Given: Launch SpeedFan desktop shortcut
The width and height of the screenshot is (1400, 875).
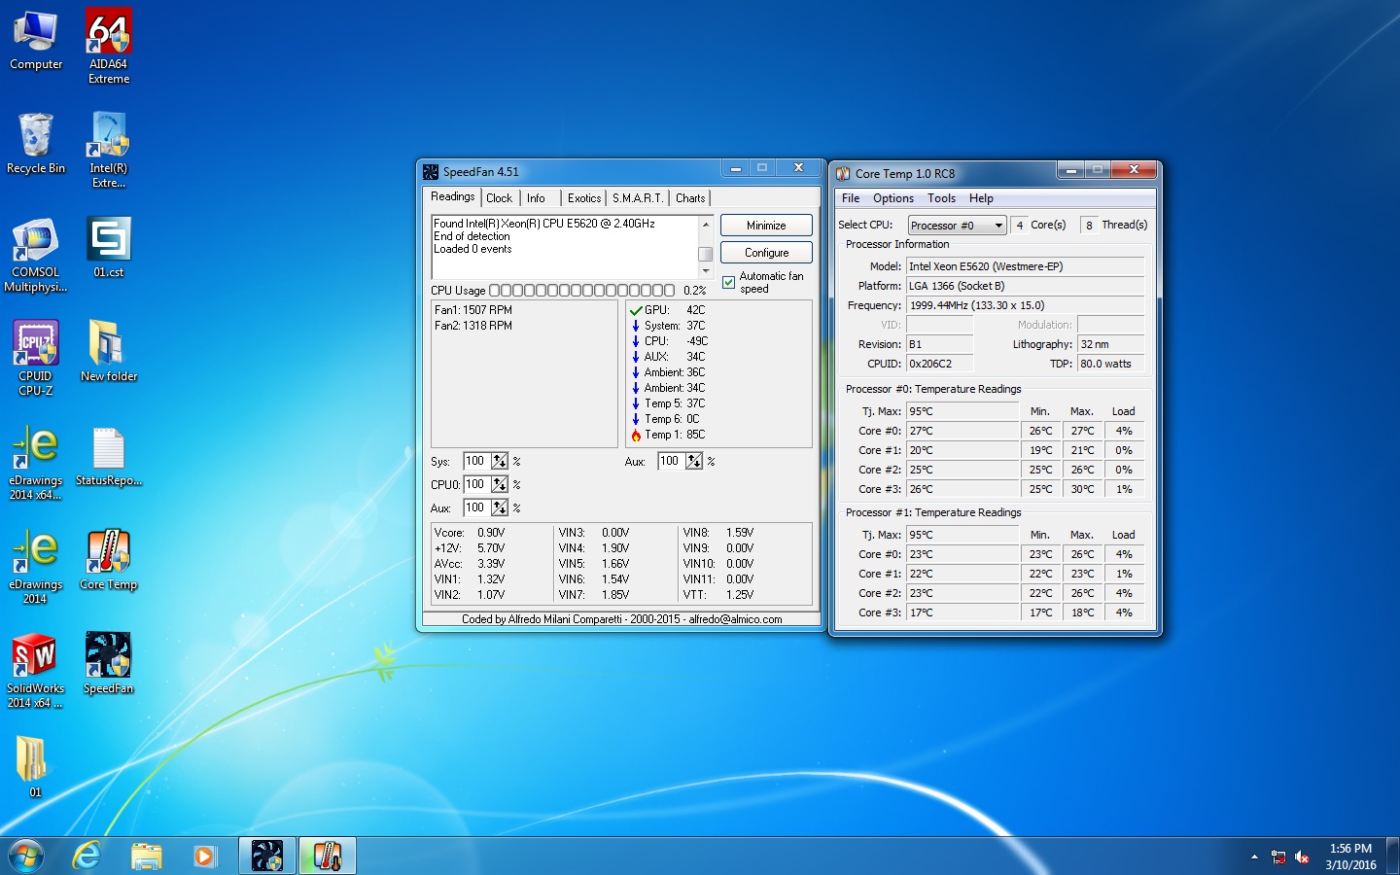Looking at the screenshot, I should [x=109, y=664].
